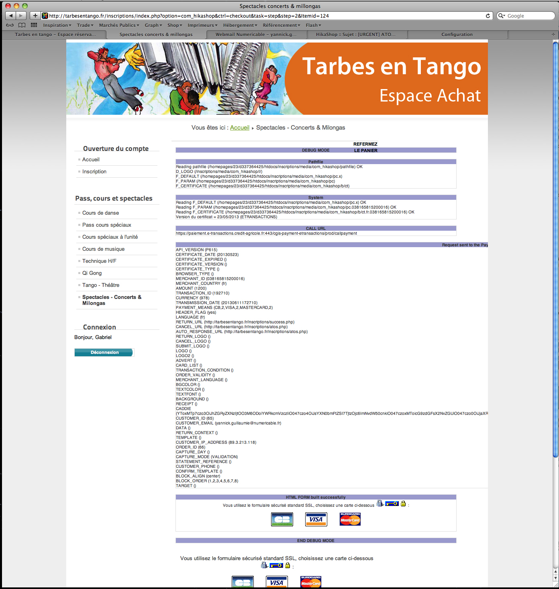Open Pass cours spéciaux
This screenshot has width=559, height=589.
(107, 225)
